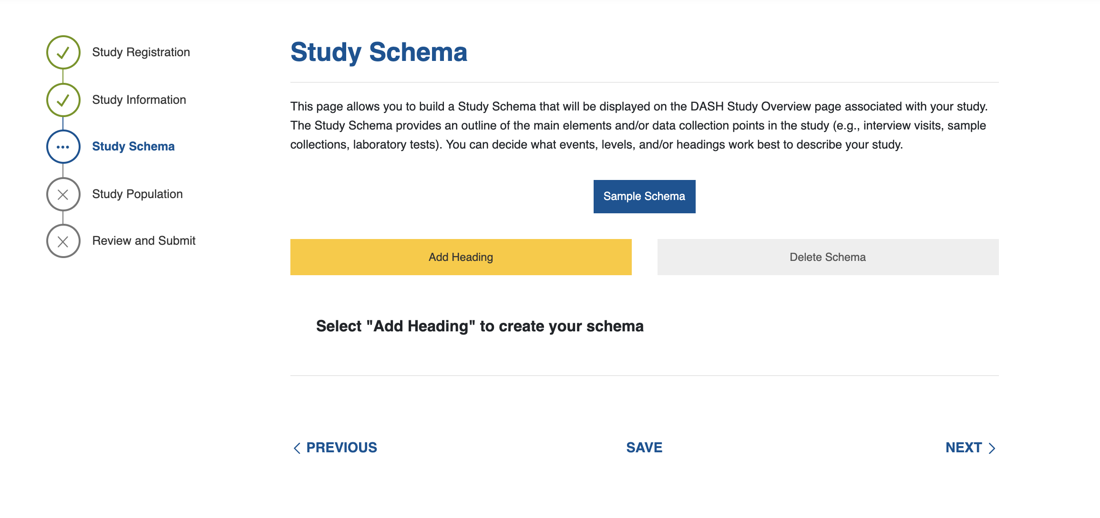
Task: Select the Study Schema step label
Action: click(x=133, y=147)
